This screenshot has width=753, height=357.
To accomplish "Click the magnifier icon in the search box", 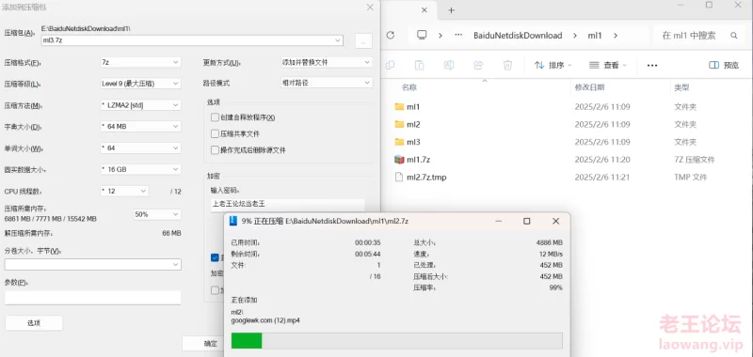I will [734, 36].
